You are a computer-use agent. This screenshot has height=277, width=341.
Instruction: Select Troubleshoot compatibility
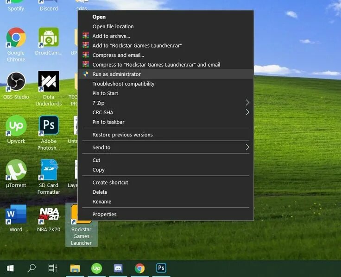(x=166, y=84)
